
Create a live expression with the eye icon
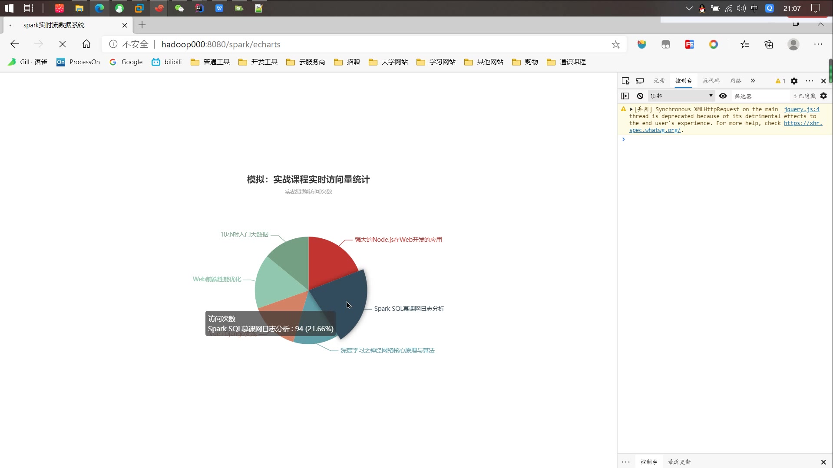(723, 96)
